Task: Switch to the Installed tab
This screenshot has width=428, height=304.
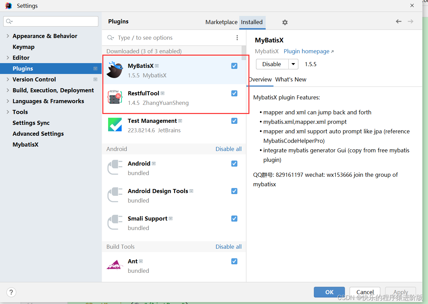Action: pos(252,22)
